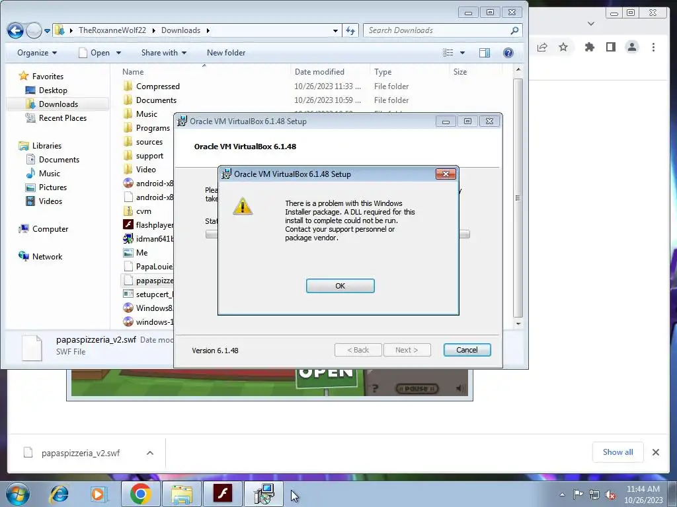
Task: Change the view with the views icon
Action: (448, 53)
